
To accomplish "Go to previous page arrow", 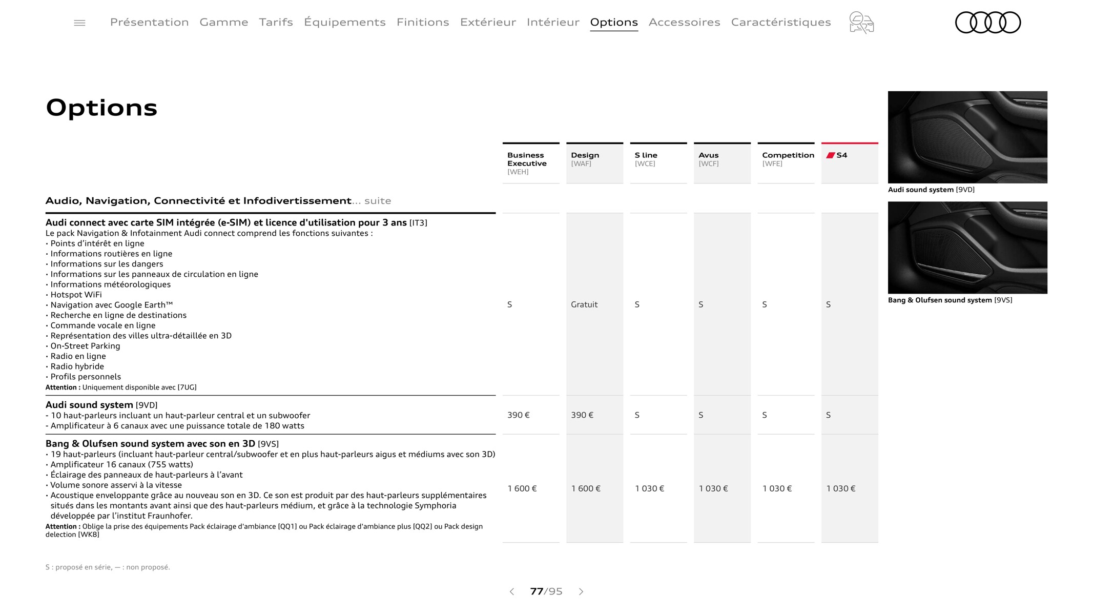I will click(512, 591).
